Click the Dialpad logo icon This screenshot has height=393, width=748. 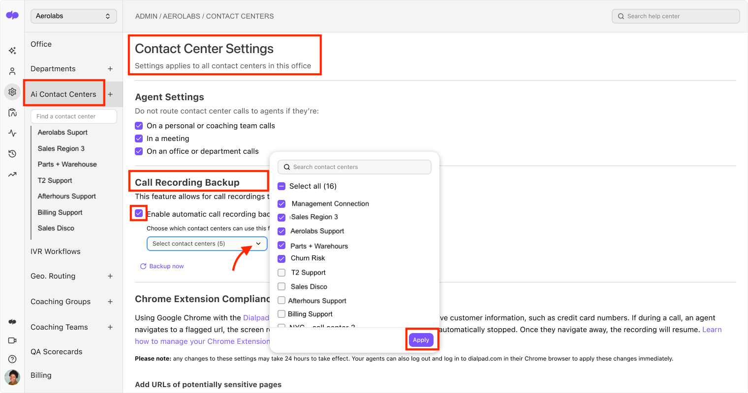pyautogui.click(x=12, y=15)
